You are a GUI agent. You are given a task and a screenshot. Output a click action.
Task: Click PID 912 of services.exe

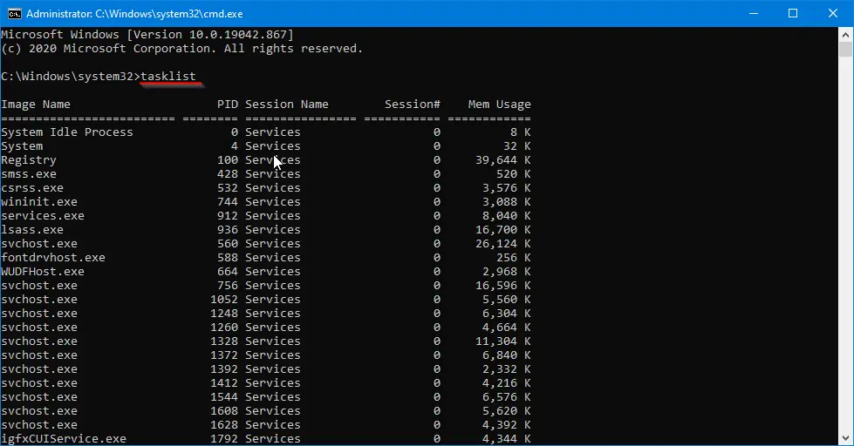pos(228,216)
